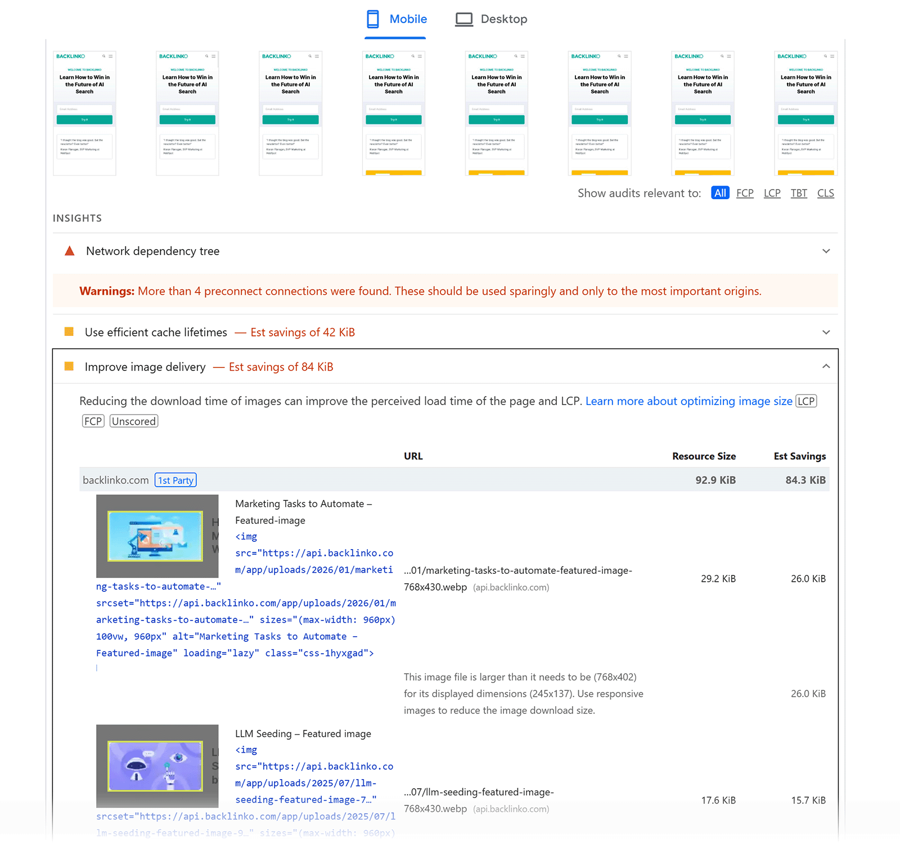900x845 pixels.
Task: Click the FCP chip under the image delivery description
Action: pyautogui.click(x=93, y=421)
